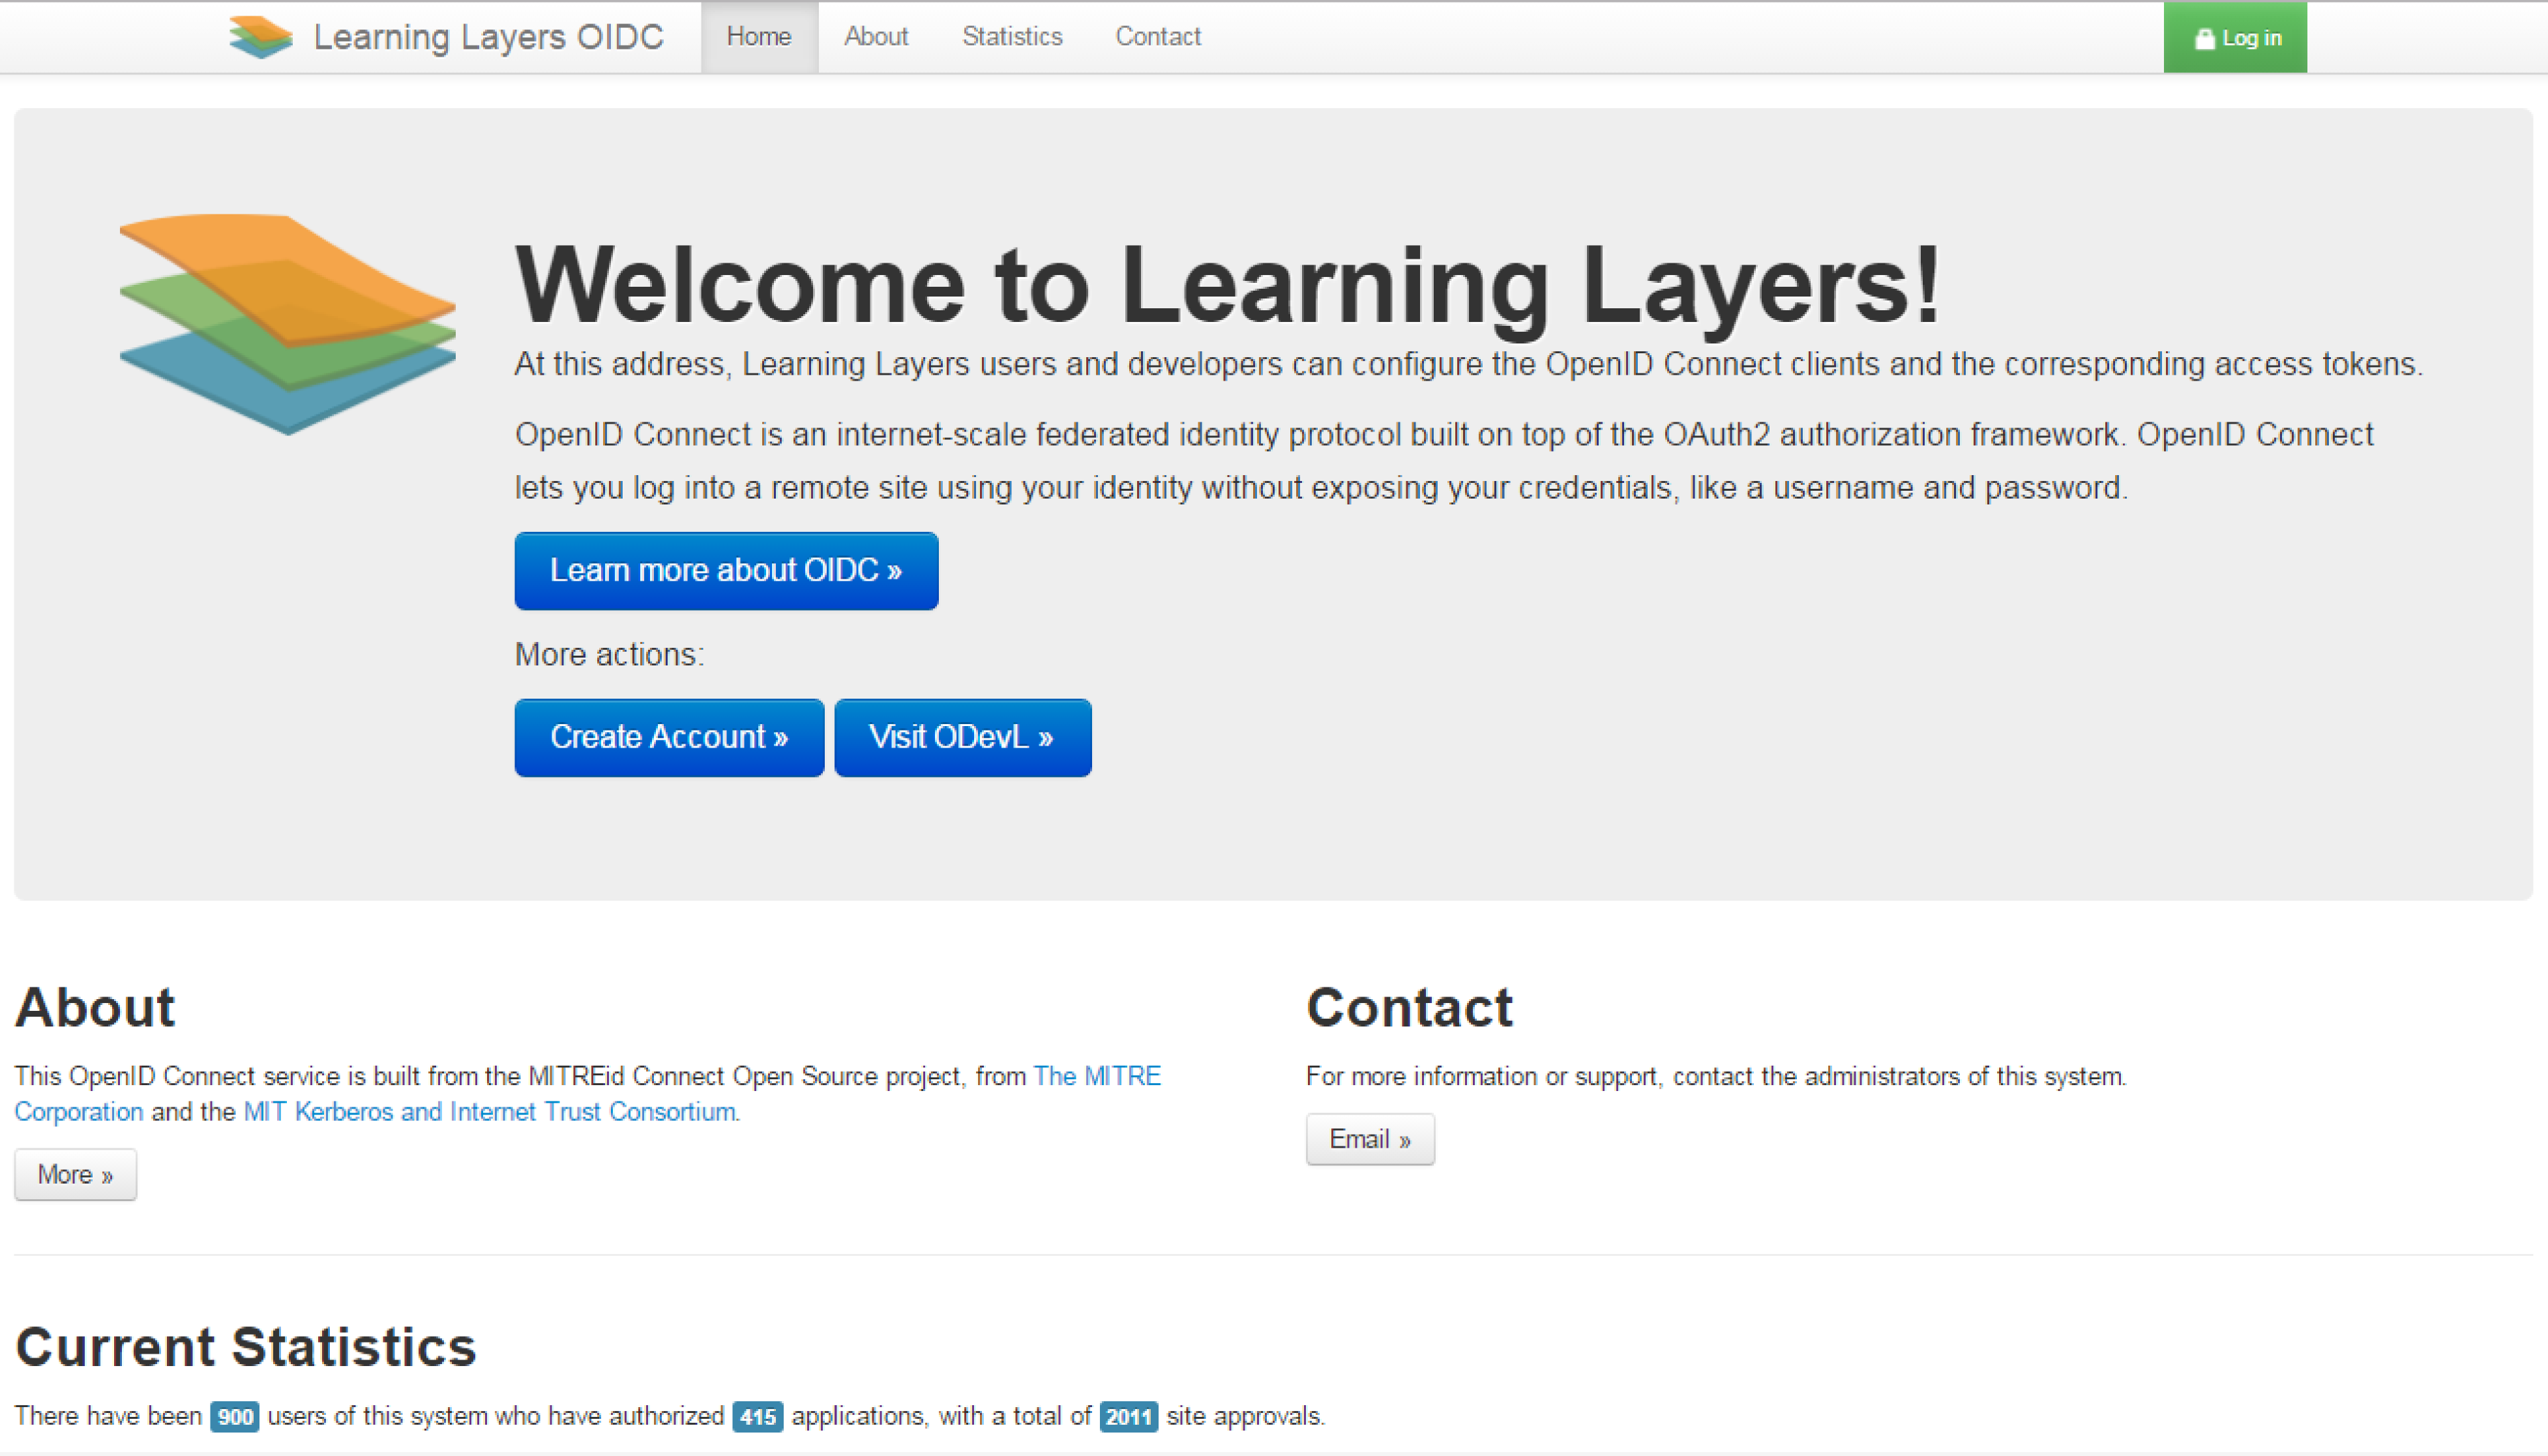2548x1456 pixels.
Task: Click the Create Account button
Action: (x=669, y=737)
